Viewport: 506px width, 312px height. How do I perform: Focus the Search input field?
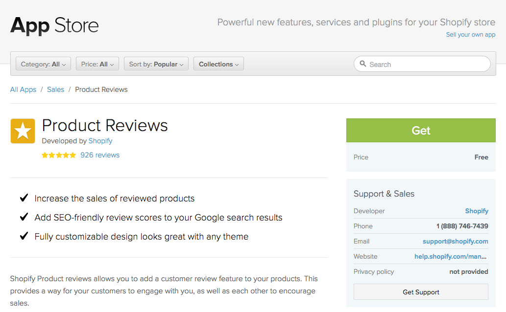[426, 64]
